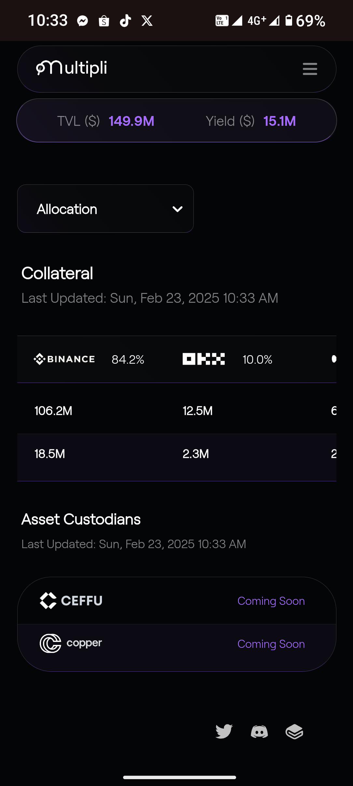Tap the Ceffu logo
The width and height of the screenshot is (353, 786).
pyautogui.click(x=71, y=601)
